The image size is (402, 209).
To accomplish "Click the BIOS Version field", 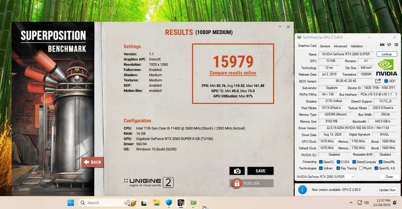I will pyautogui.click(x=346, y=81).
